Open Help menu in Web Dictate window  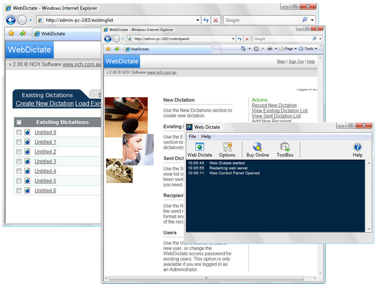pos(206,136)
